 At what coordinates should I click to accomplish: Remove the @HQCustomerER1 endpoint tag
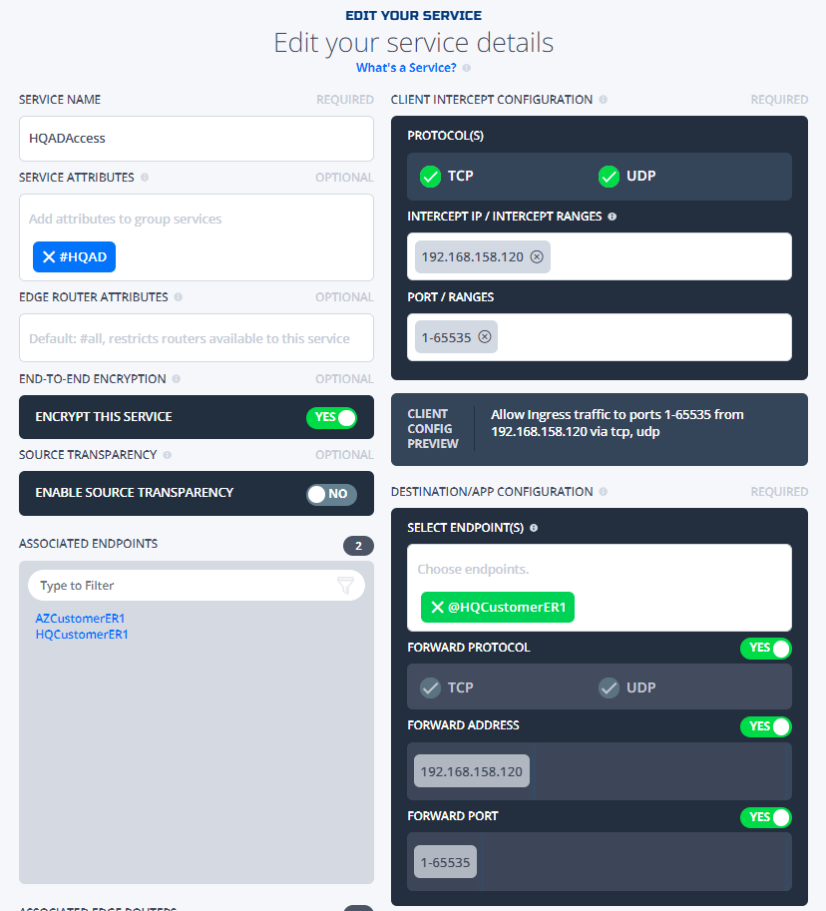[x=437, y=607]
